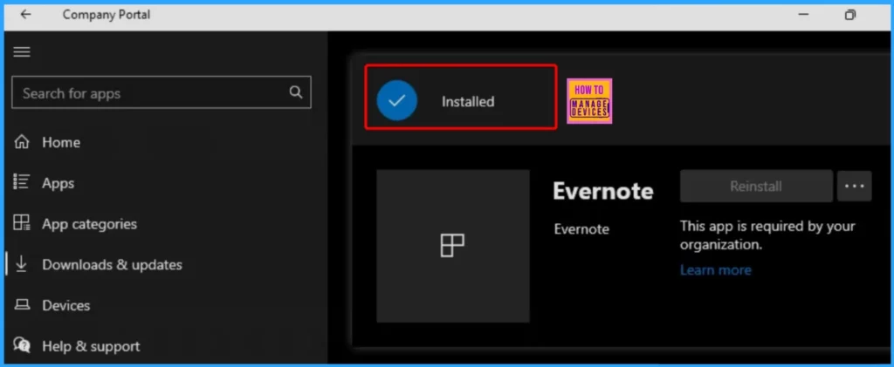Click the search magnifier icon

[x=295, y=92]
